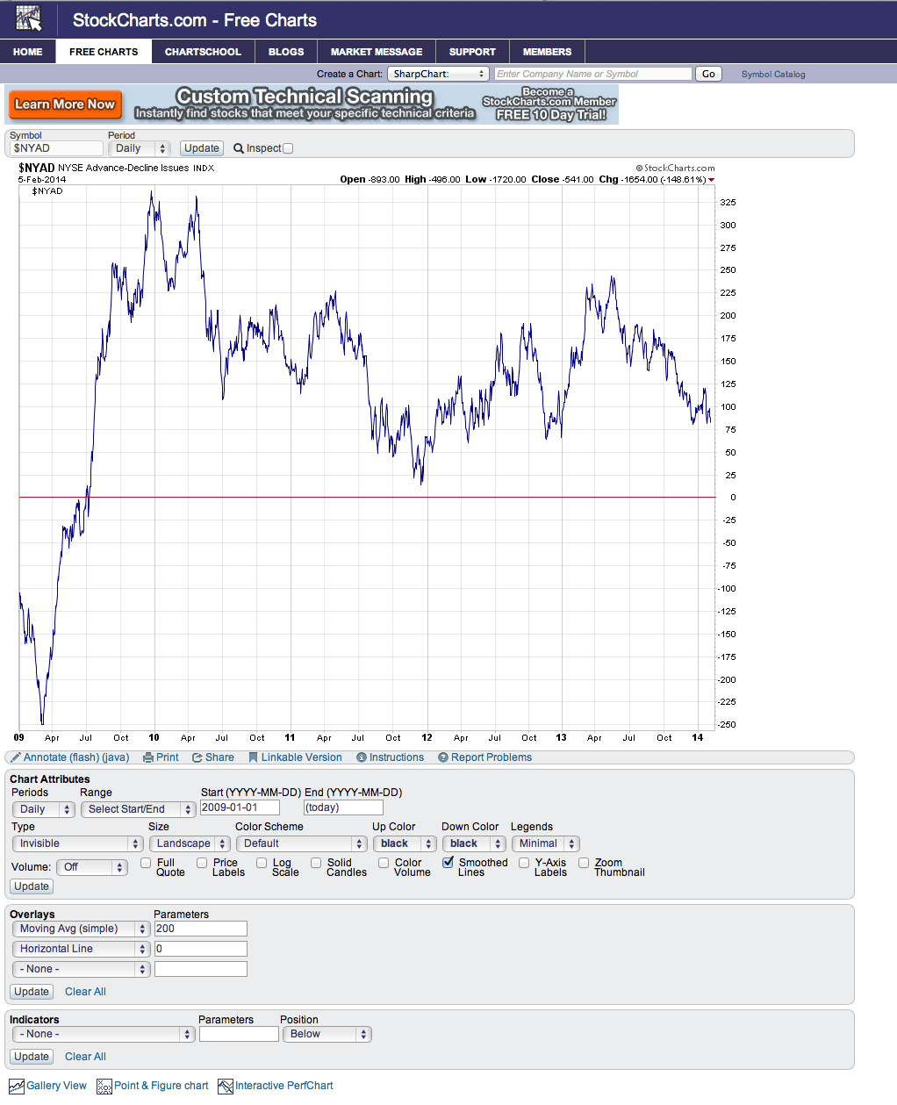
Task: Open the Down Color black dropdown
Action: point(474,843)
